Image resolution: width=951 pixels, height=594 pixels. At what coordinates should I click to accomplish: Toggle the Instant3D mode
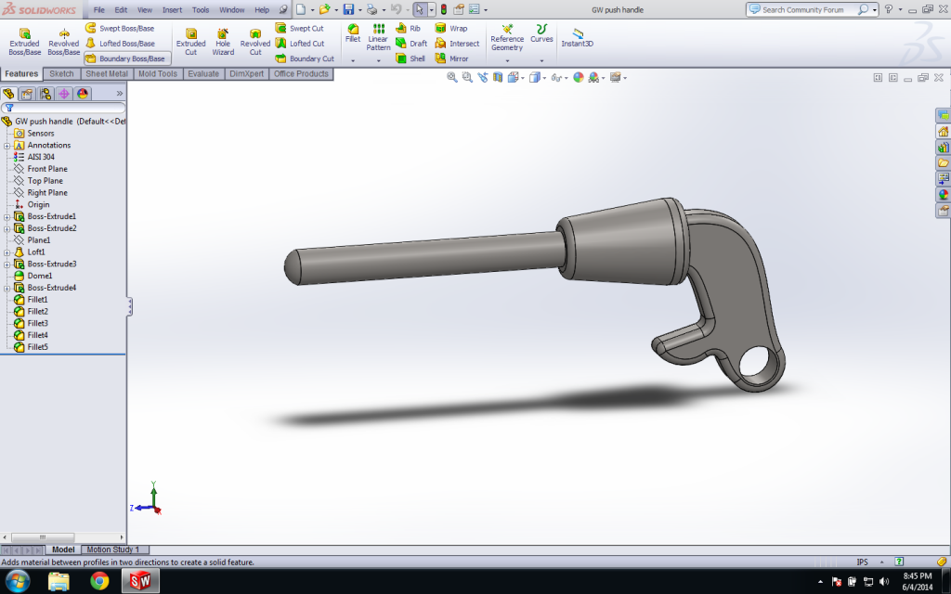[578, 37]
